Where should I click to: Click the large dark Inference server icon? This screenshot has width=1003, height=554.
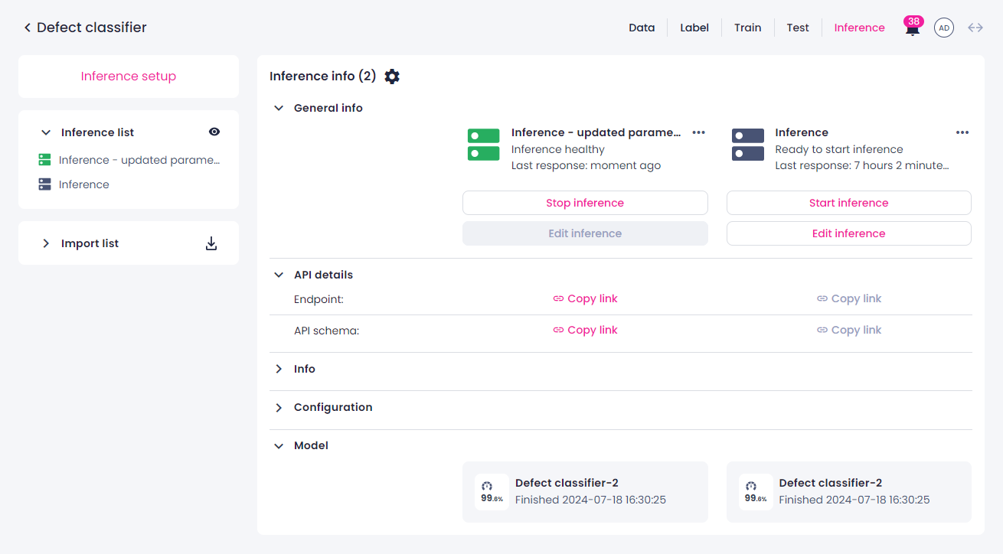pos(748,145)
